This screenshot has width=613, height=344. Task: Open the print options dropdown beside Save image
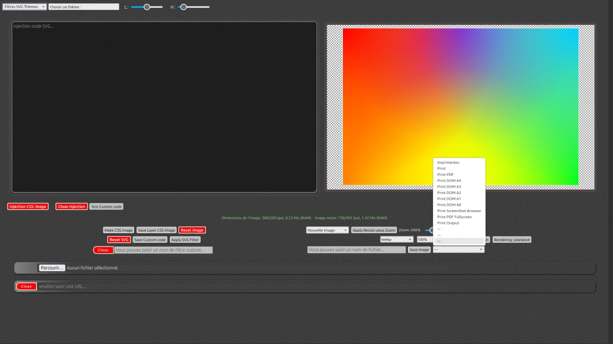coord(458,249)
